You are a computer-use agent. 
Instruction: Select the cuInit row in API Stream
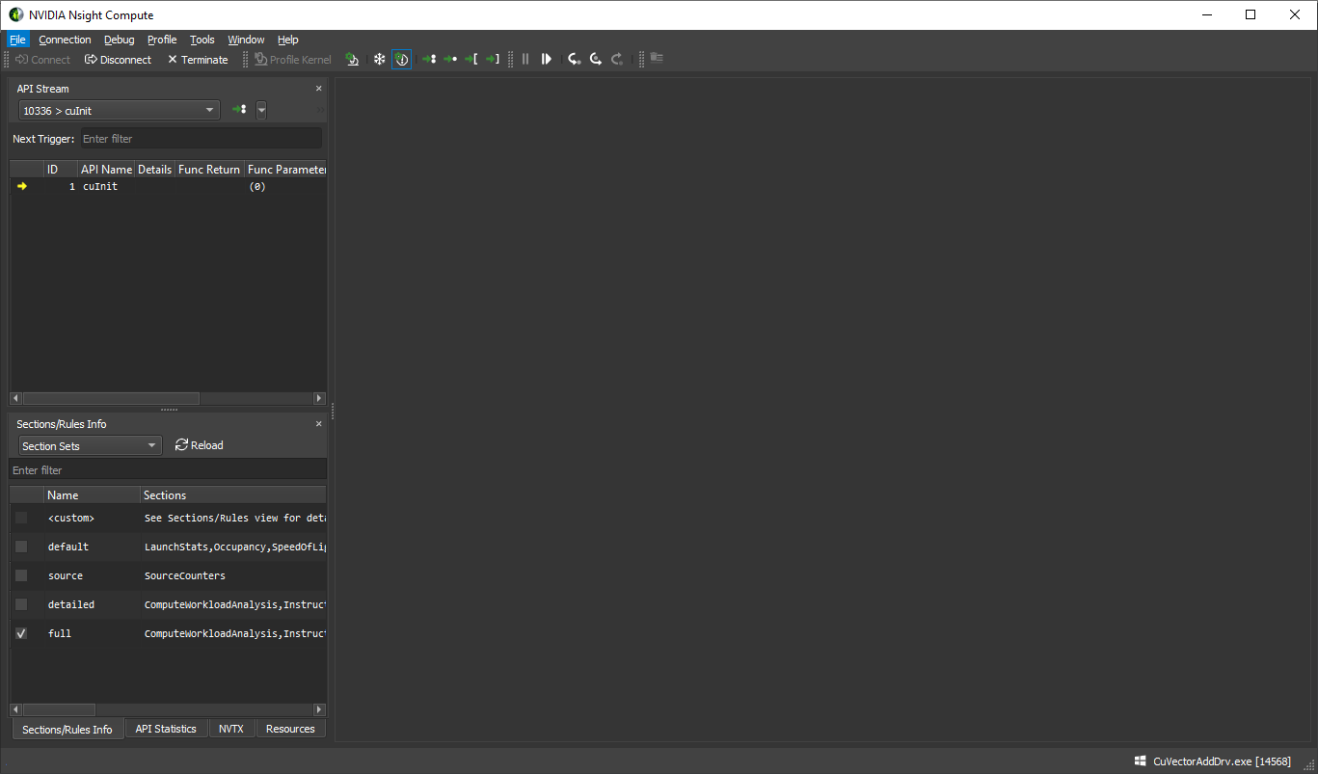coord(168,187)
